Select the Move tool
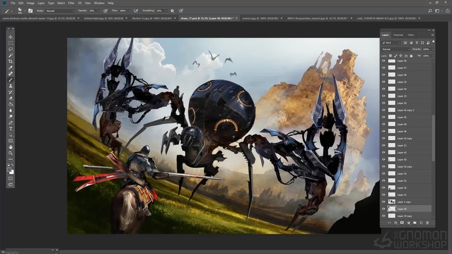This screenshot has width=452, height=254. 10,37
